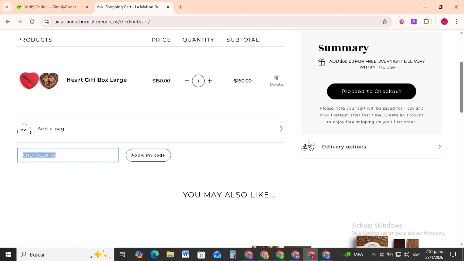Open the tab search dropdown arrow
The height and width of the screenshot is (261, 464).
[7, 7]
